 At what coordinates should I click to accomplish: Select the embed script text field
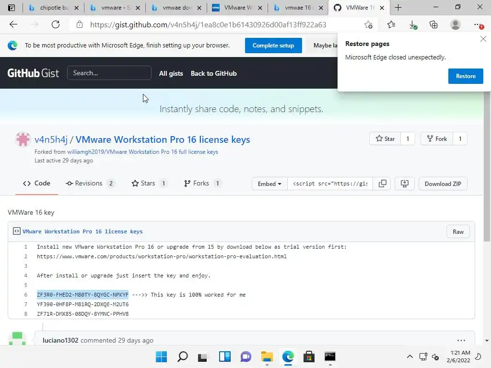click(x=330, y=184)
